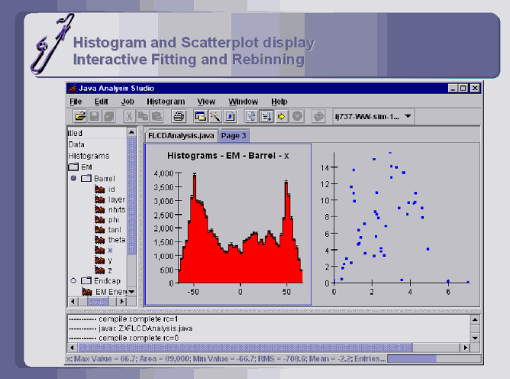Click the Copy toolbar icon
Image resolution: width=510 pixels, height=379 pixels.
(x=143, y=116)
